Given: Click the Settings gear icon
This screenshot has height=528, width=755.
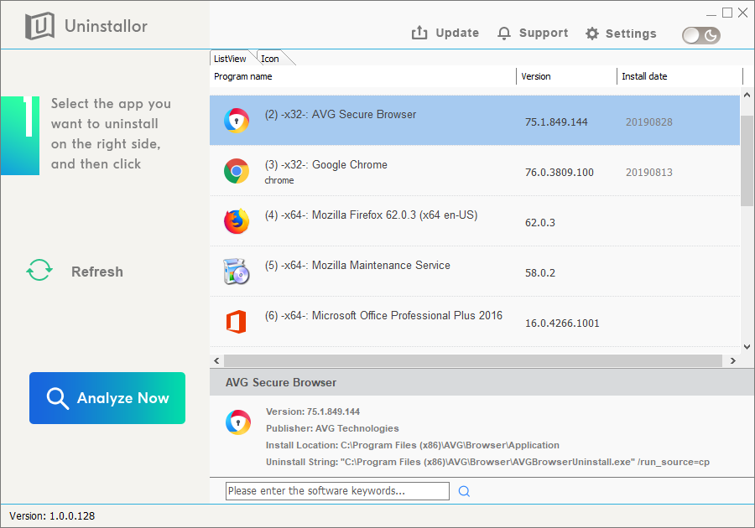Looking at the screenshot, I should [x=592, y=34].
